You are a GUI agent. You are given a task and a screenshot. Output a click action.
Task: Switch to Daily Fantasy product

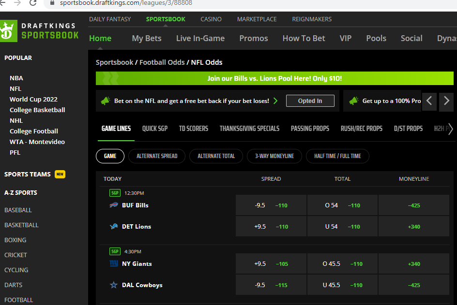pos(110,19)
